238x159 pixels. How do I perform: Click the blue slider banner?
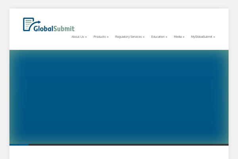pyautogui.click(x=119, y=97)
